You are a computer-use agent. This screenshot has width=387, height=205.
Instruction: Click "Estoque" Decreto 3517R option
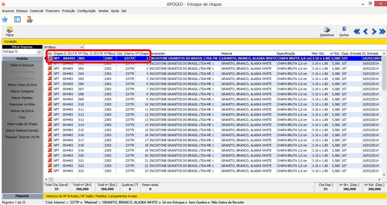pyautogui.click(x=22, y=137)
